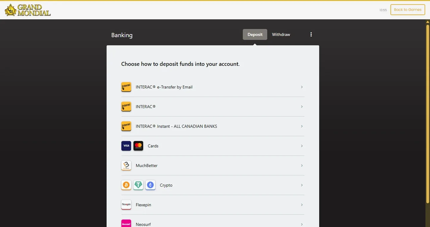Choose the MuchBetter label
This screenshot has height=227, width=430.
coord(147,165)
